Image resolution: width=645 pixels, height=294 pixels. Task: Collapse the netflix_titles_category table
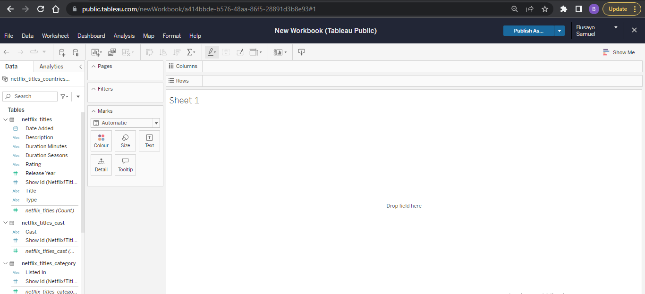click(x=5, y=263)
